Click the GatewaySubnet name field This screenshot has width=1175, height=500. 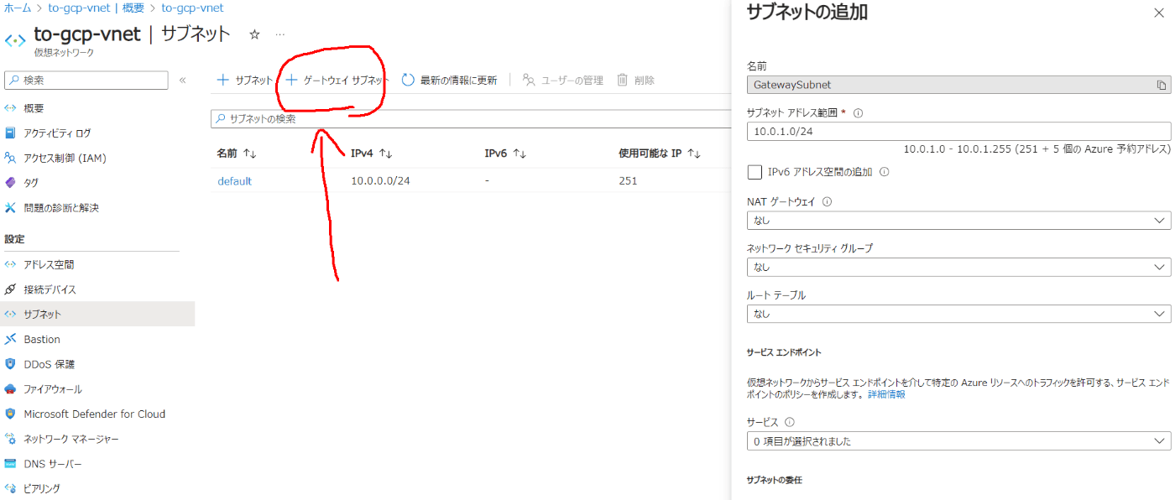pyautogui.click(x=958, y=85)
